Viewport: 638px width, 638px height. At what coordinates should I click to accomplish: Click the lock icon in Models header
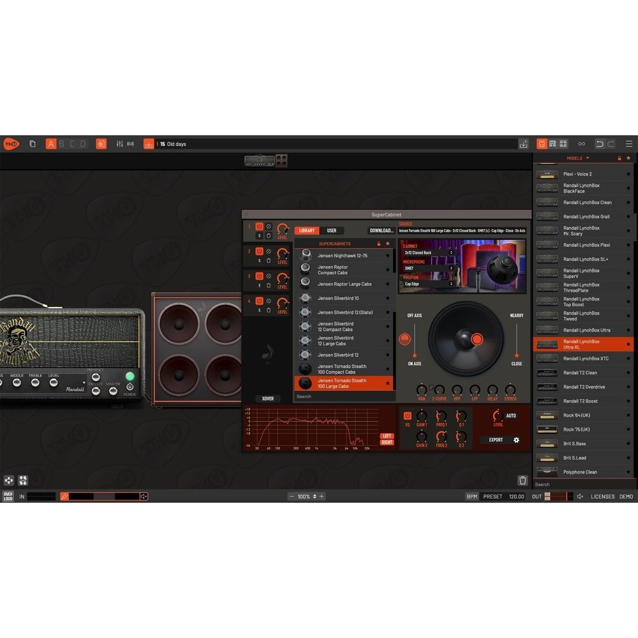(x=619, y=158)
